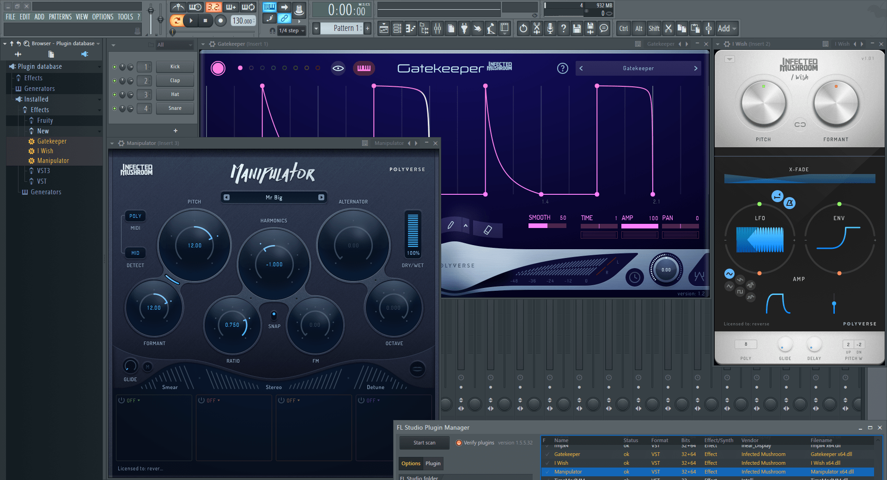Adjust Manipulator DRY/WET slider

413,231
